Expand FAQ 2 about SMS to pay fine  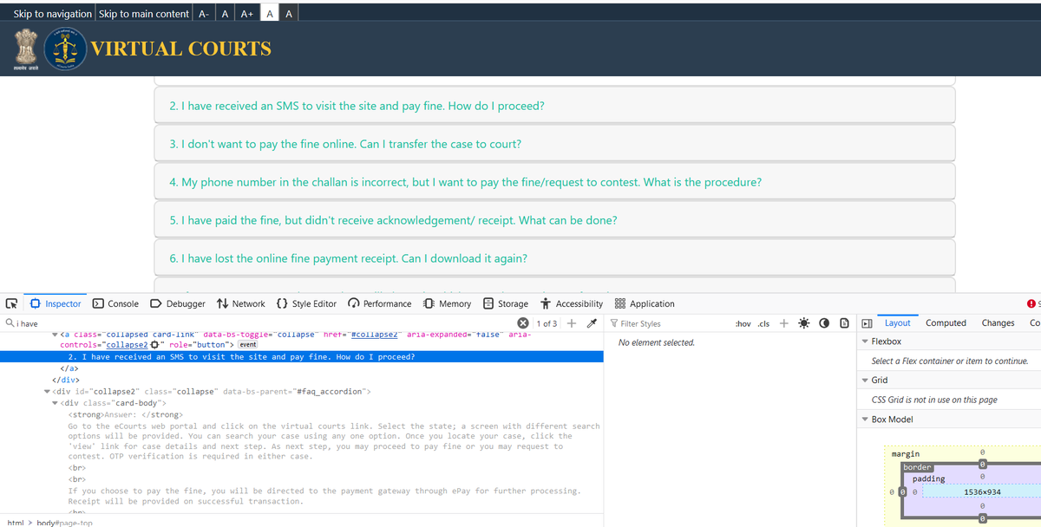click(x=554, y=106)
